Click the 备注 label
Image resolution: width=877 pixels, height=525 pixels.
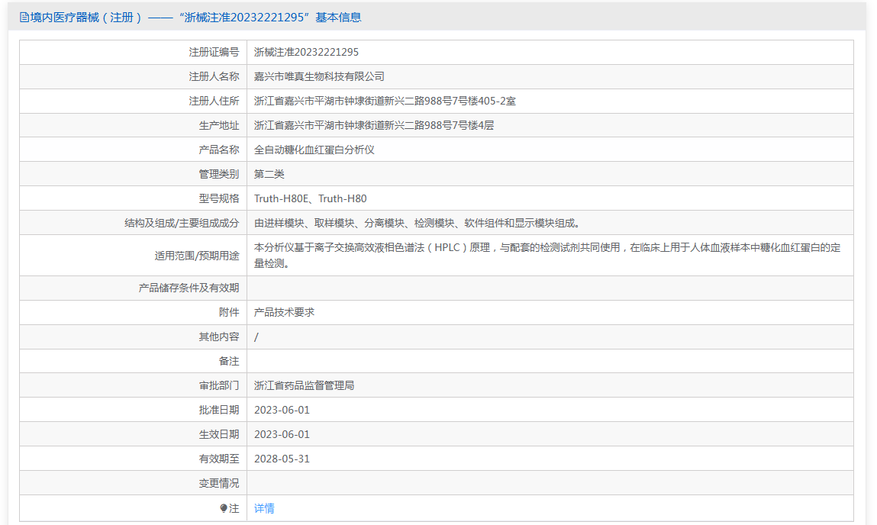click(229, 361)
